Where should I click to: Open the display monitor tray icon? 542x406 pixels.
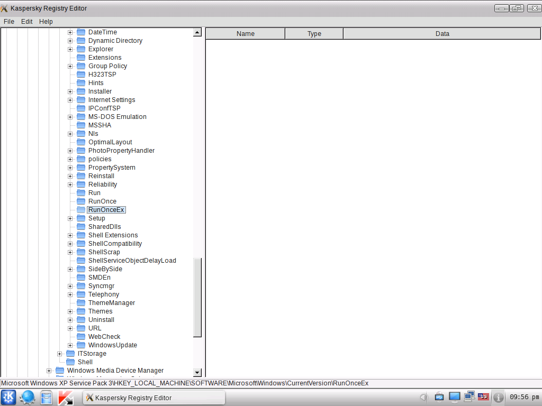tap(455, 397)
